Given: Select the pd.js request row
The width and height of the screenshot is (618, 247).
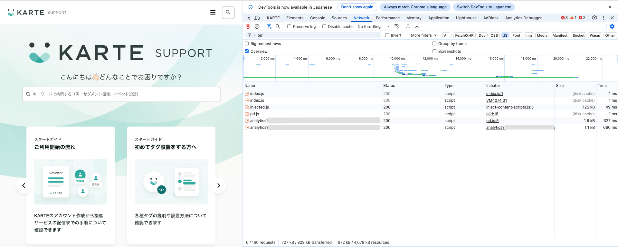Looking at the screenshot, I should (x=430, y=114).
